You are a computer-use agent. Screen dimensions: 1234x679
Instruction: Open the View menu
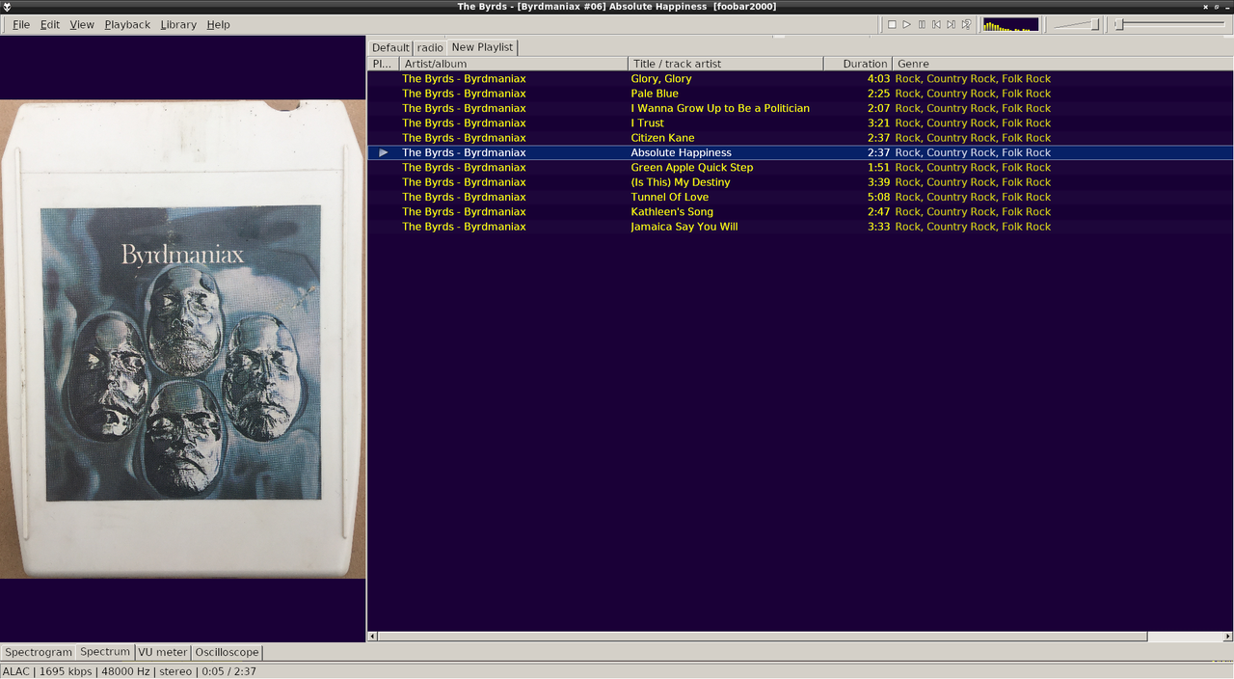[x=82, y=24]
